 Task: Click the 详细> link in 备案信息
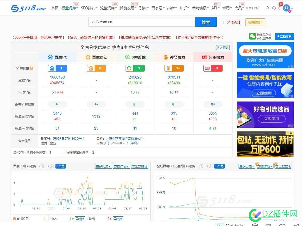coord(134,143)
